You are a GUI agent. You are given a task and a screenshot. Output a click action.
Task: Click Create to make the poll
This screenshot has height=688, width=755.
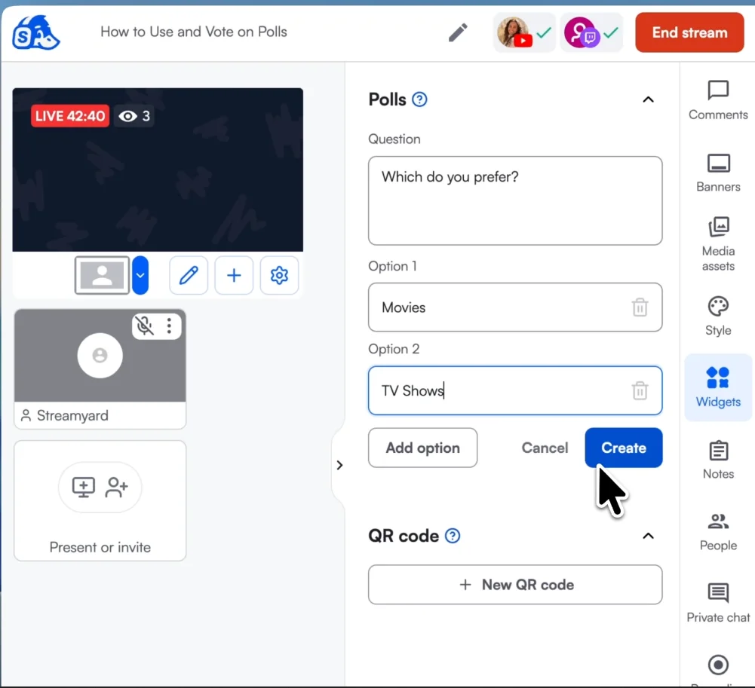[x=624, y=448]
